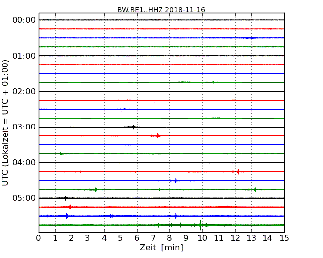Screen dimensions: 323x258
Task: Click black spike on the 05:00 trace
Action: [x=66, y=198]
